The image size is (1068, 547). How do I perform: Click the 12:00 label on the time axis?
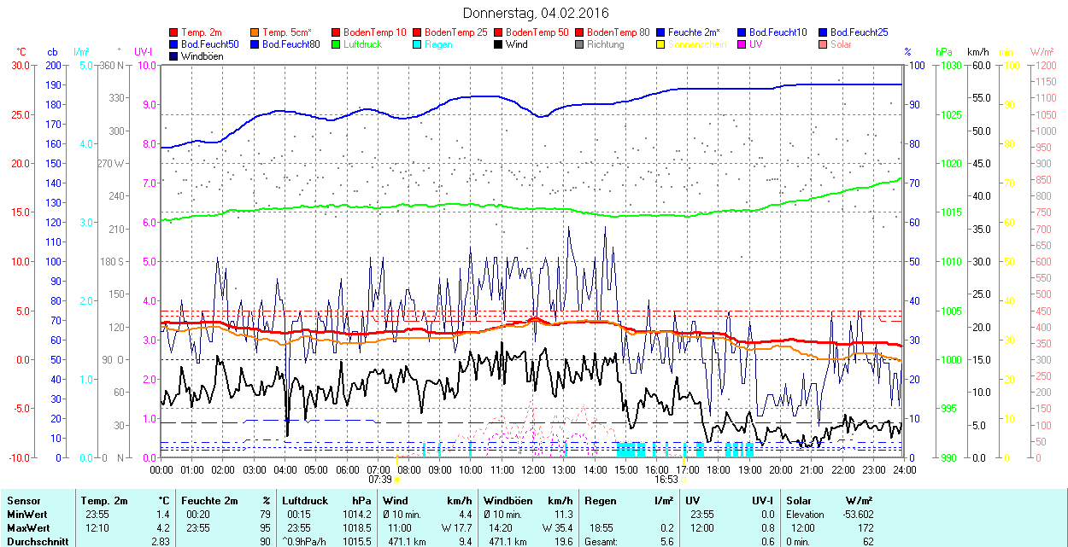(533, 469)
